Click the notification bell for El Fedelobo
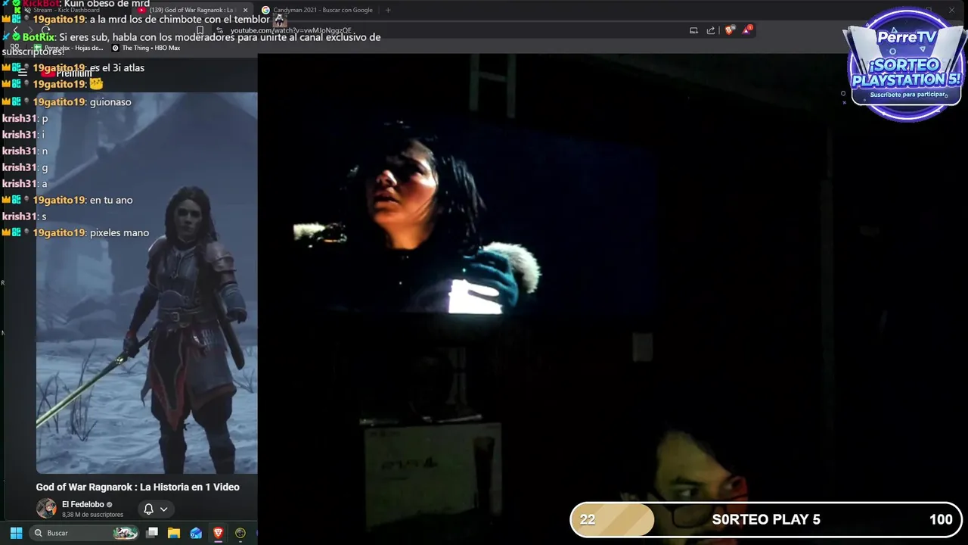968x545 pixels. click(149, 509)
